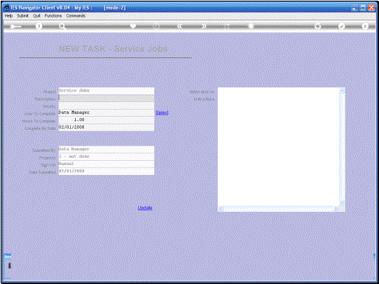Open the Commands menu
Image resolution: width=379 pixels, height=284 pixels.
tap(76, 15)
